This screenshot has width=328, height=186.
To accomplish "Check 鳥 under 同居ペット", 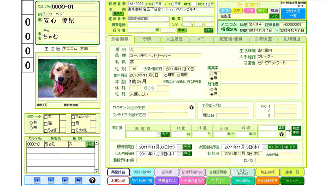I will point(73,124).
